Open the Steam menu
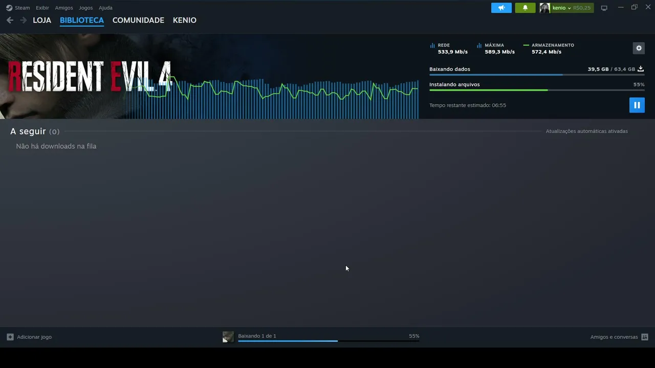The height and width of the screenshot is (368, 655). pyautogui.click(x=22, y=8)
